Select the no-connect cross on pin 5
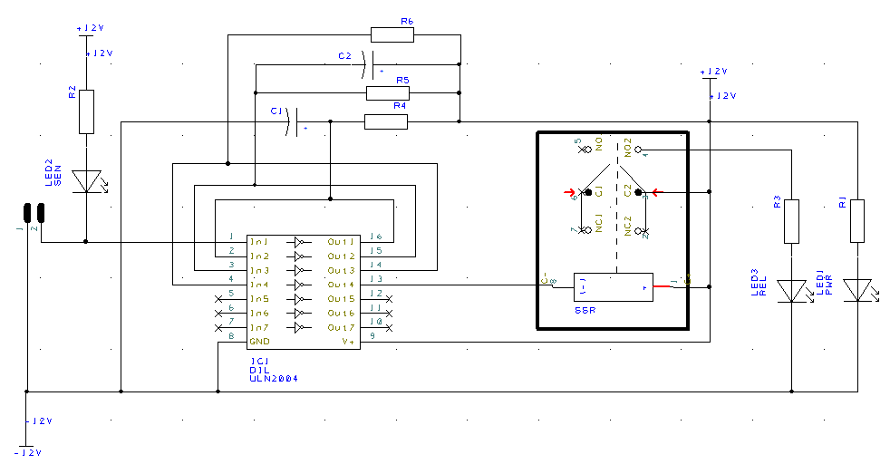Image resolution: width=890 pixels, height=464 pixels. [218, 299]
